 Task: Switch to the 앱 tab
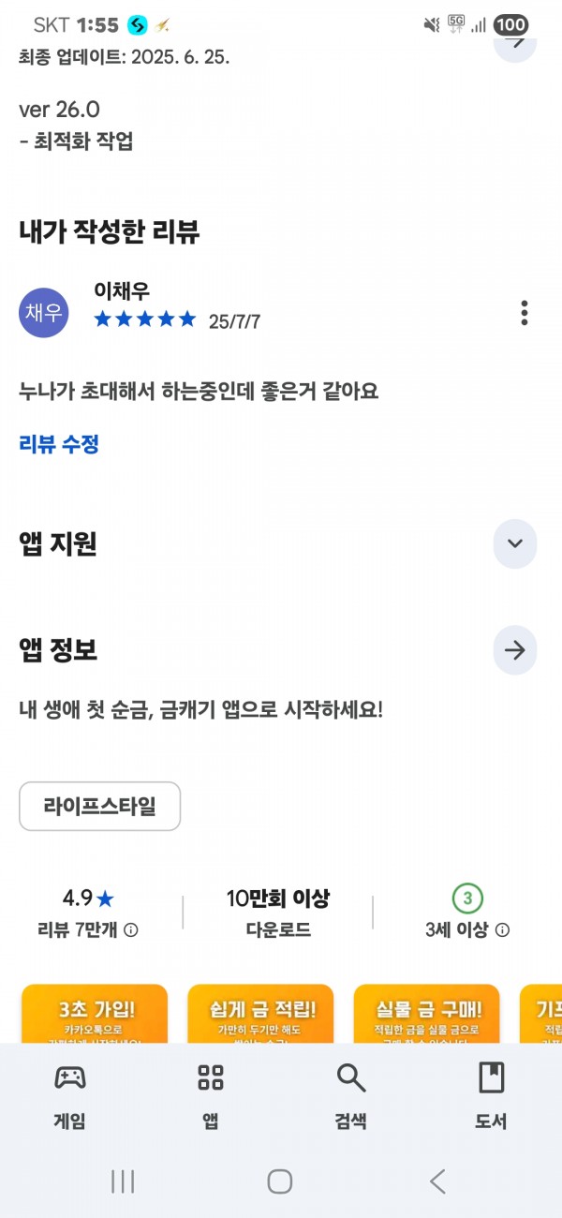click(x=211, y=1096)
